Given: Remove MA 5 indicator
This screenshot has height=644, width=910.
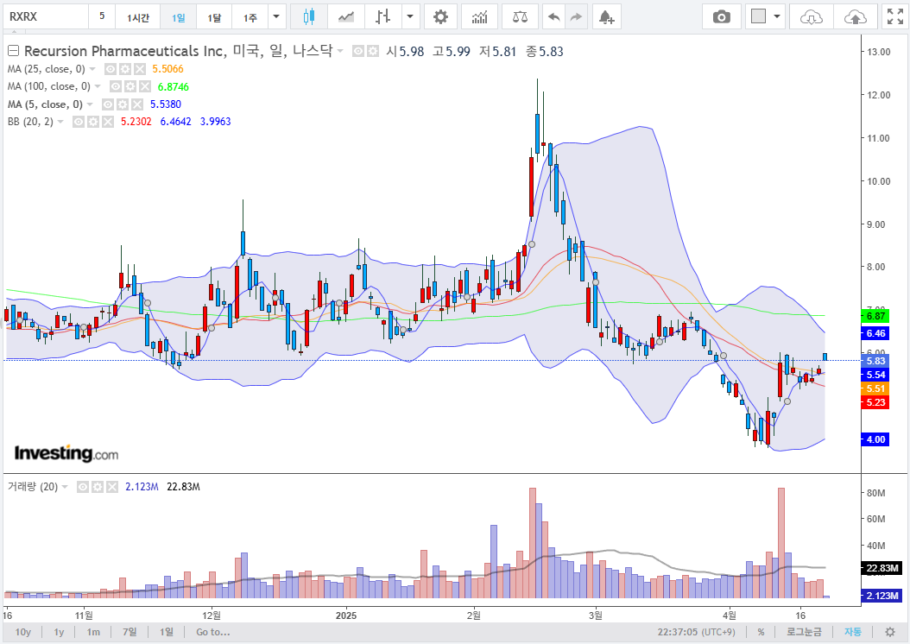Looking at the screenshot, I should [x=136, y=104].
